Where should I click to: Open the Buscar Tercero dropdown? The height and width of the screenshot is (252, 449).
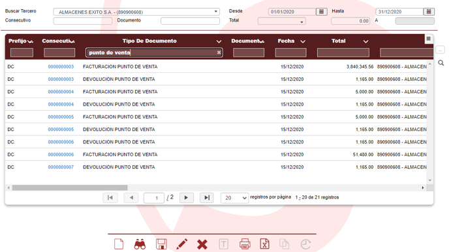point(216,12)
